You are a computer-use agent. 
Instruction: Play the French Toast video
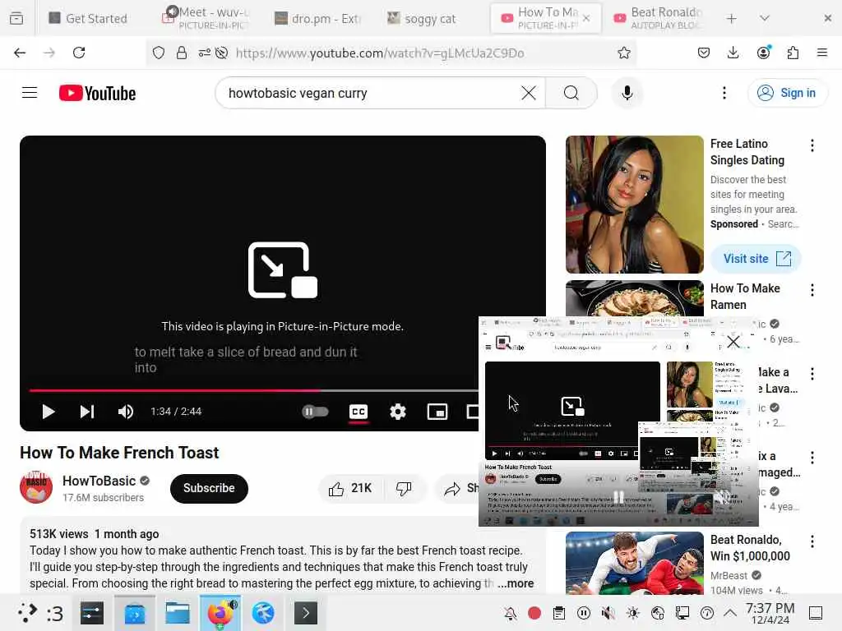click(49, 412)
